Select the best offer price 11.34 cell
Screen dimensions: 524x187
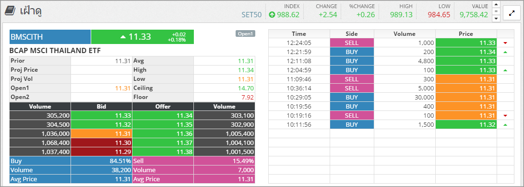[x=163, y=115]
